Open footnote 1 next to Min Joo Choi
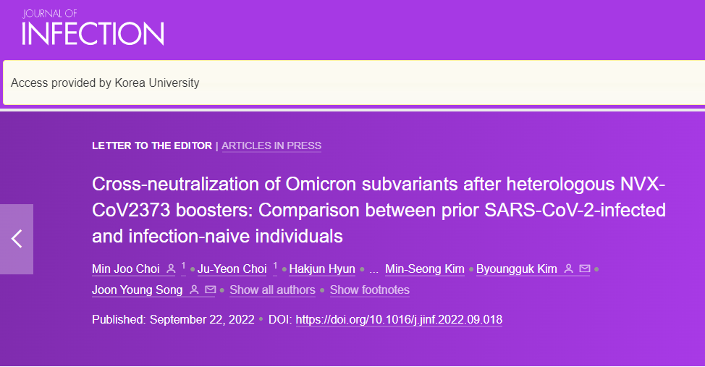Screen dimensions: 705x367 pyautogui.click(x=183, y=266)
